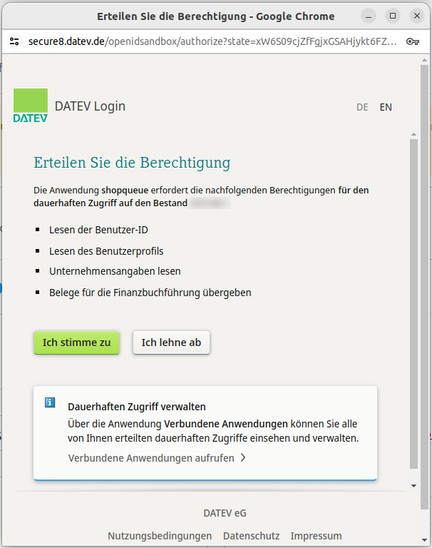432x548 pixels.
Task: Approve with Ich stimme zu button
Action: 76,342
